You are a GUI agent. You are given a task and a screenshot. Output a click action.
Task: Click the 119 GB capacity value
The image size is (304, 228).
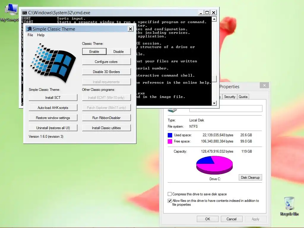coord(247,151)
